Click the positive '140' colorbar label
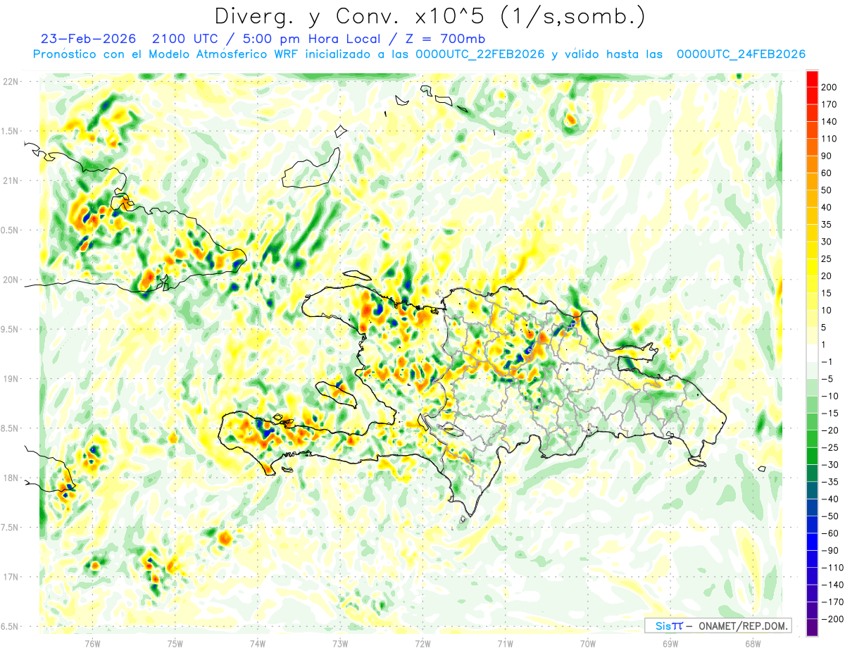Screen dimensions: 845x653 (830, 122)
